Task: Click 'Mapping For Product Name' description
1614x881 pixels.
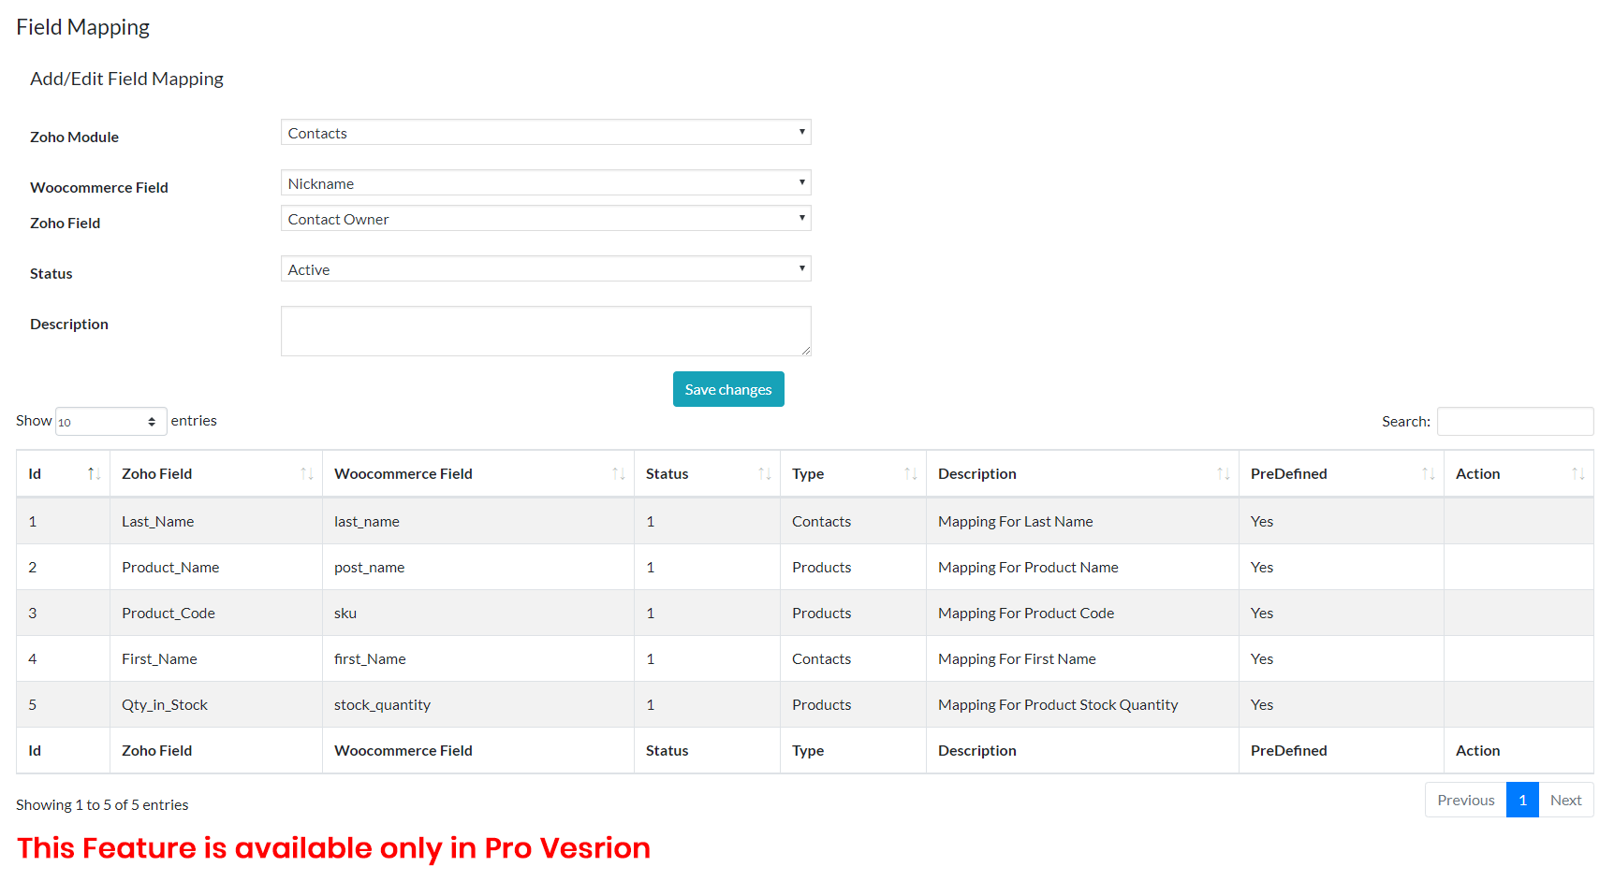Action: (1028, 568)
